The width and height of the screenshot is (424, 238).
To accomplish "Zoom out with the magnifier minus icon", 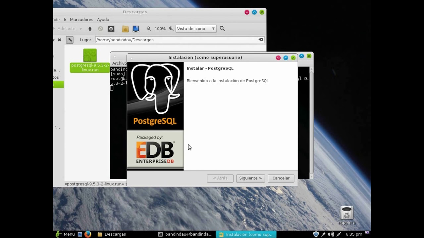I will click(149, 29).
